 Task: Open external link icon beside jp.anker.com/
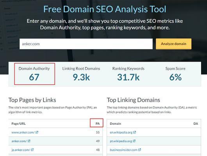coord(32,150)
